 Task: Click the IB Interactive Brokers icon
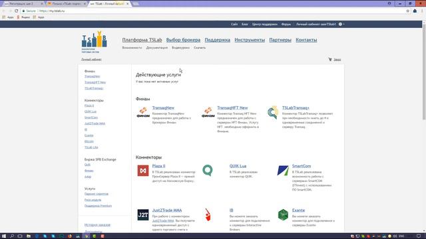tap(208, 214)
